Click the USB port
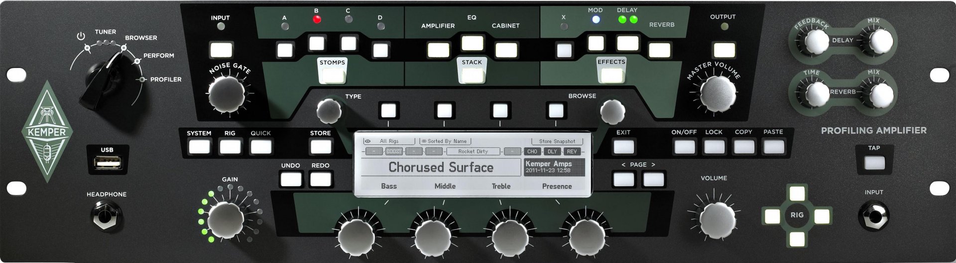 click(108, 163)
